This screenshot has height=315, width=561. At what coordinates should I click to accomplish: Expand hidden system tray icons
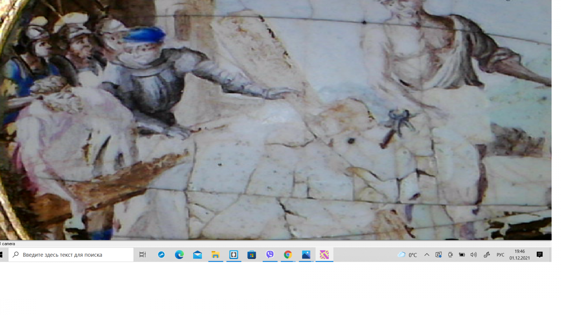(427, 255)
